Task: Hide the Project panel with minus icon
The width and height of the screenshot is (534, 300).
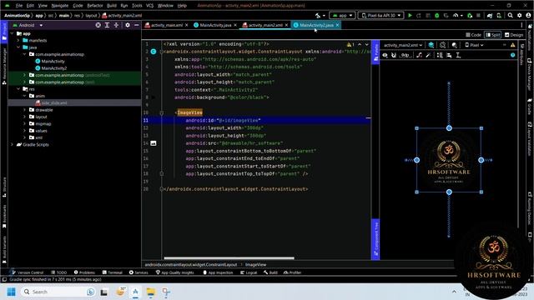Action: (137, 25)
